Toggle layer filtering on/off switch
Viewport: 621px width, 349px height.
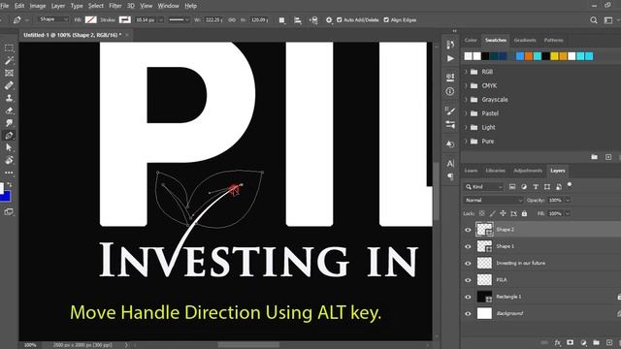point(570,184)
